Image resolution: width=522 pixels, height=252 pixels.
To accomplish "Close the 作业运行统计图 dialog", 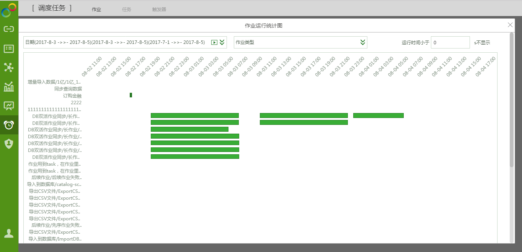I will pos(510,25).
